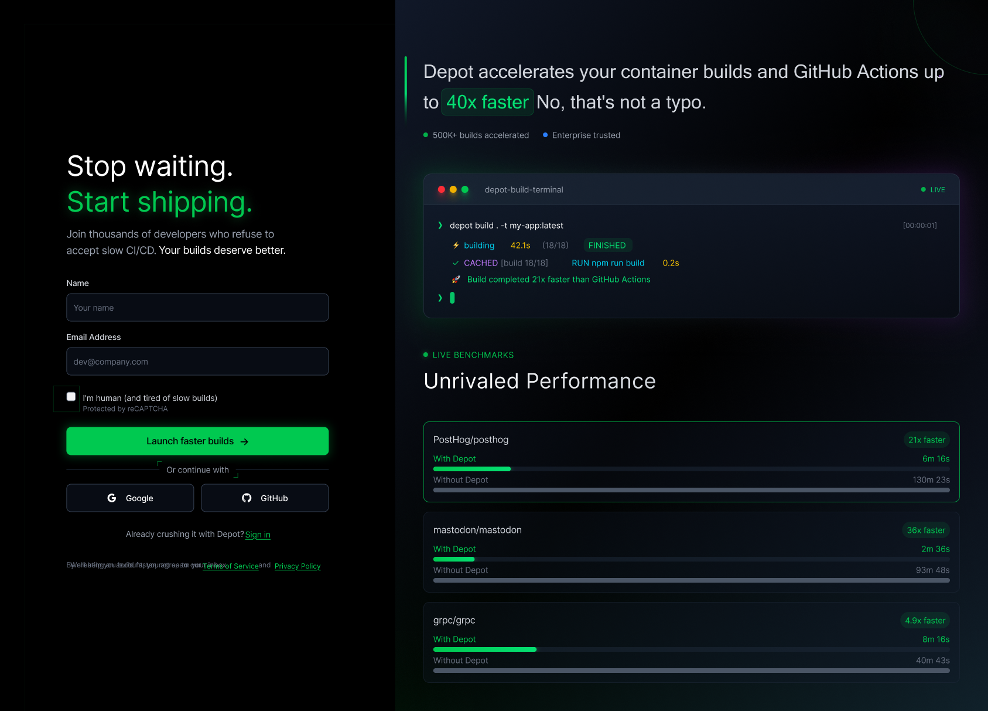Open the Privacy Policy link
The height and width of the screenshot is (711, 988).
click(x=298, y=566)
